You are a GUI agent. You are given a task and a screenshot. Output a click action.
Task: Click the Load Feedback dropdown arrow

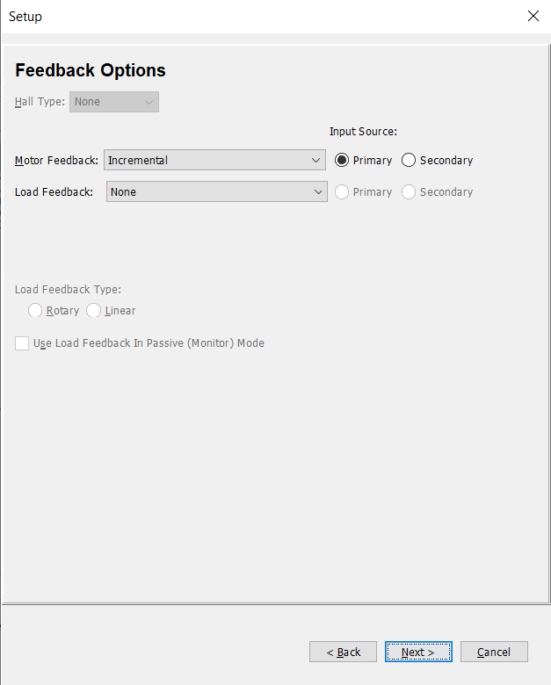pyautogui.click(x=318, y=191)
